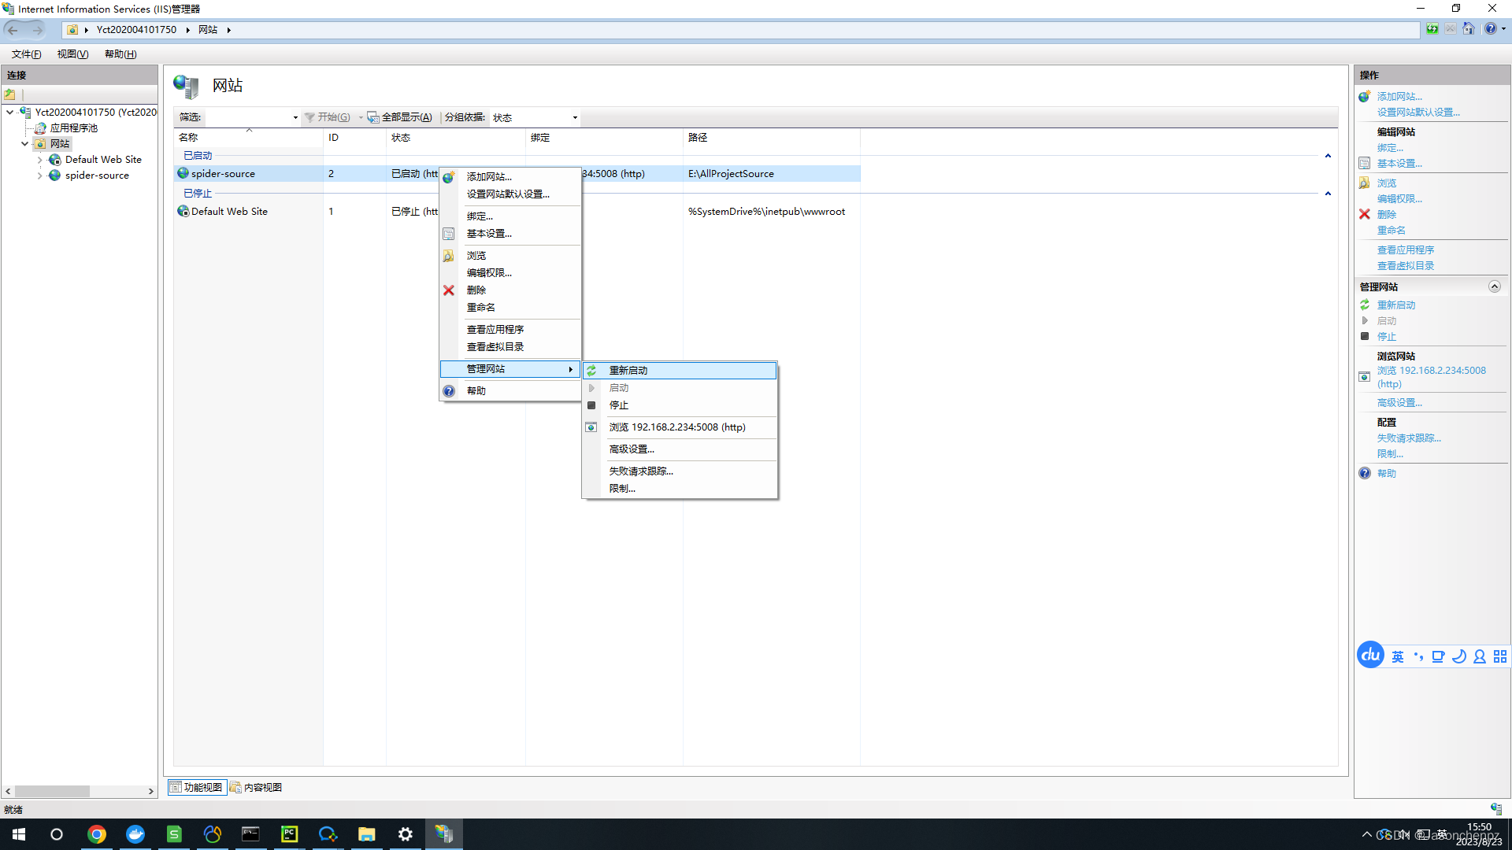Click Restart icon in the context submenu
1512x850 pixels.
point(591,371)
